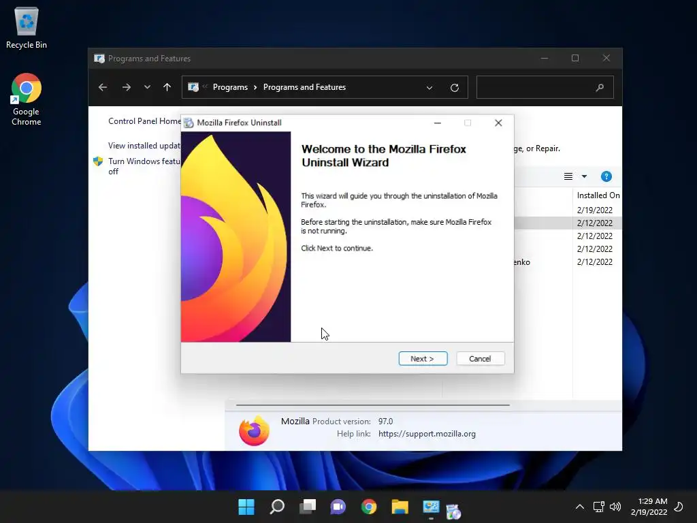The width and height of the screenshot is (697, 523).
Task: Open Chat app in taskbar
Action: [x=338, y=507]
